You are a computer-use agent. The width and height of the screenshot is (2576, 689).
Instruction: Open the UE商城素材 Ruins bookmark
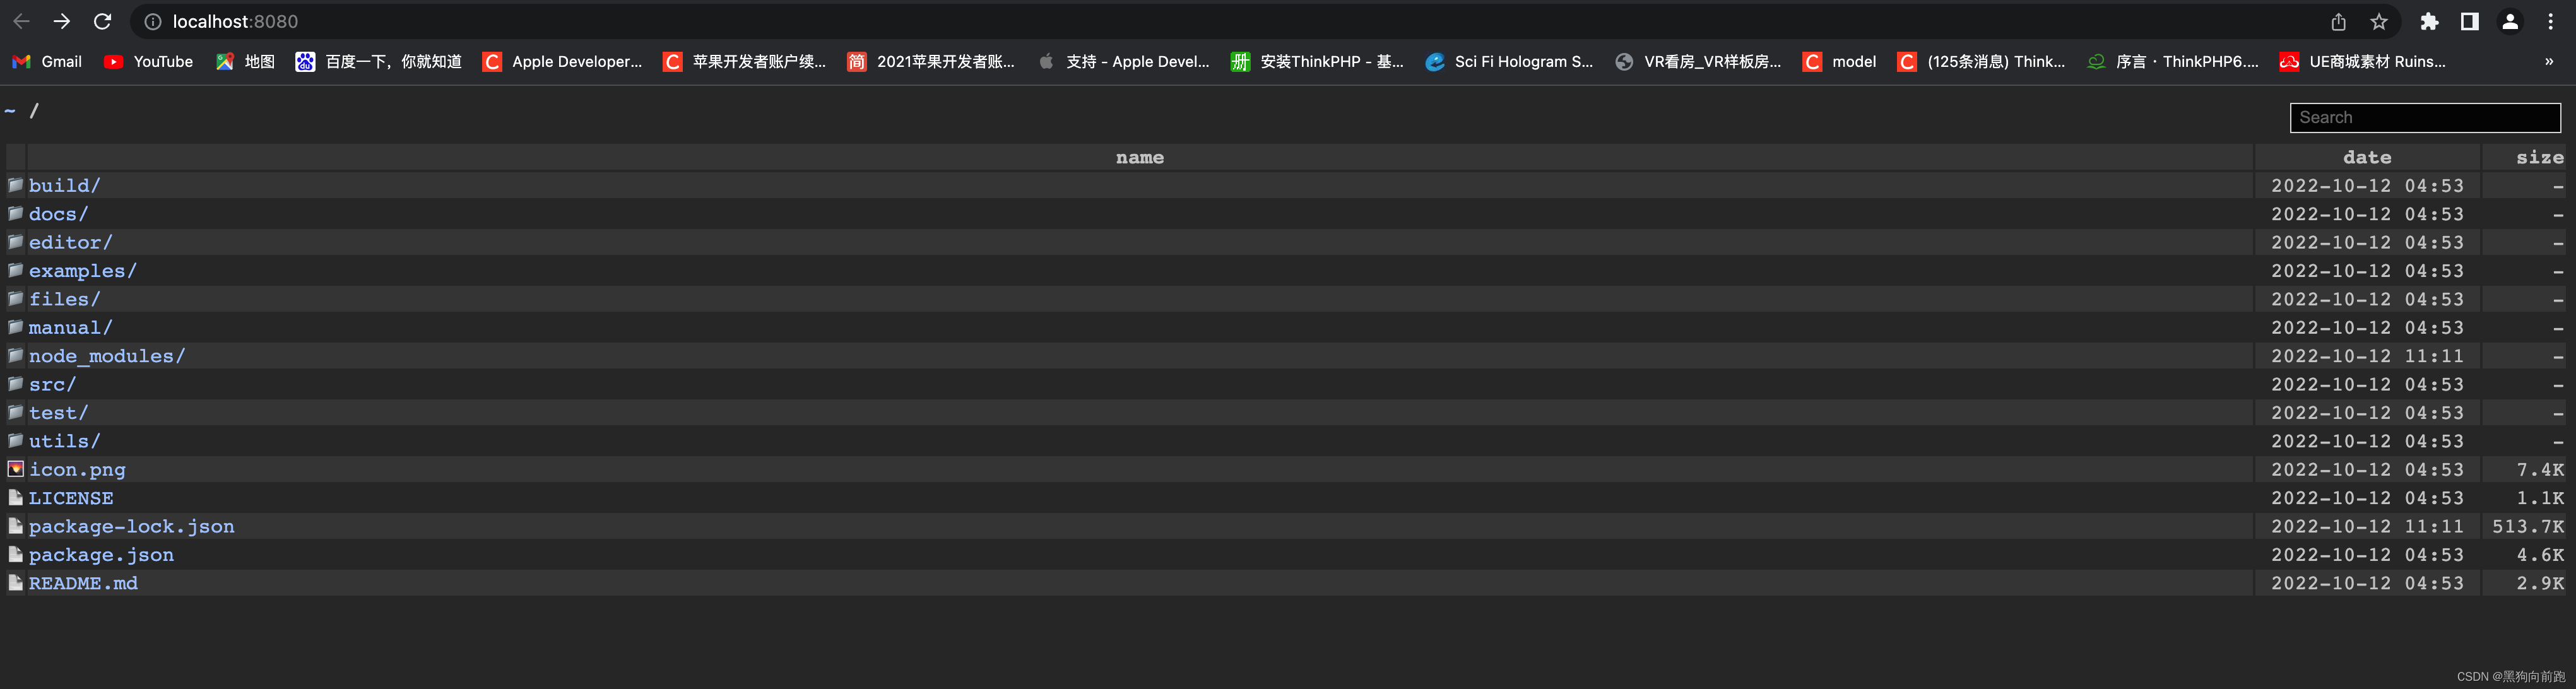[x=2362, y=61]
